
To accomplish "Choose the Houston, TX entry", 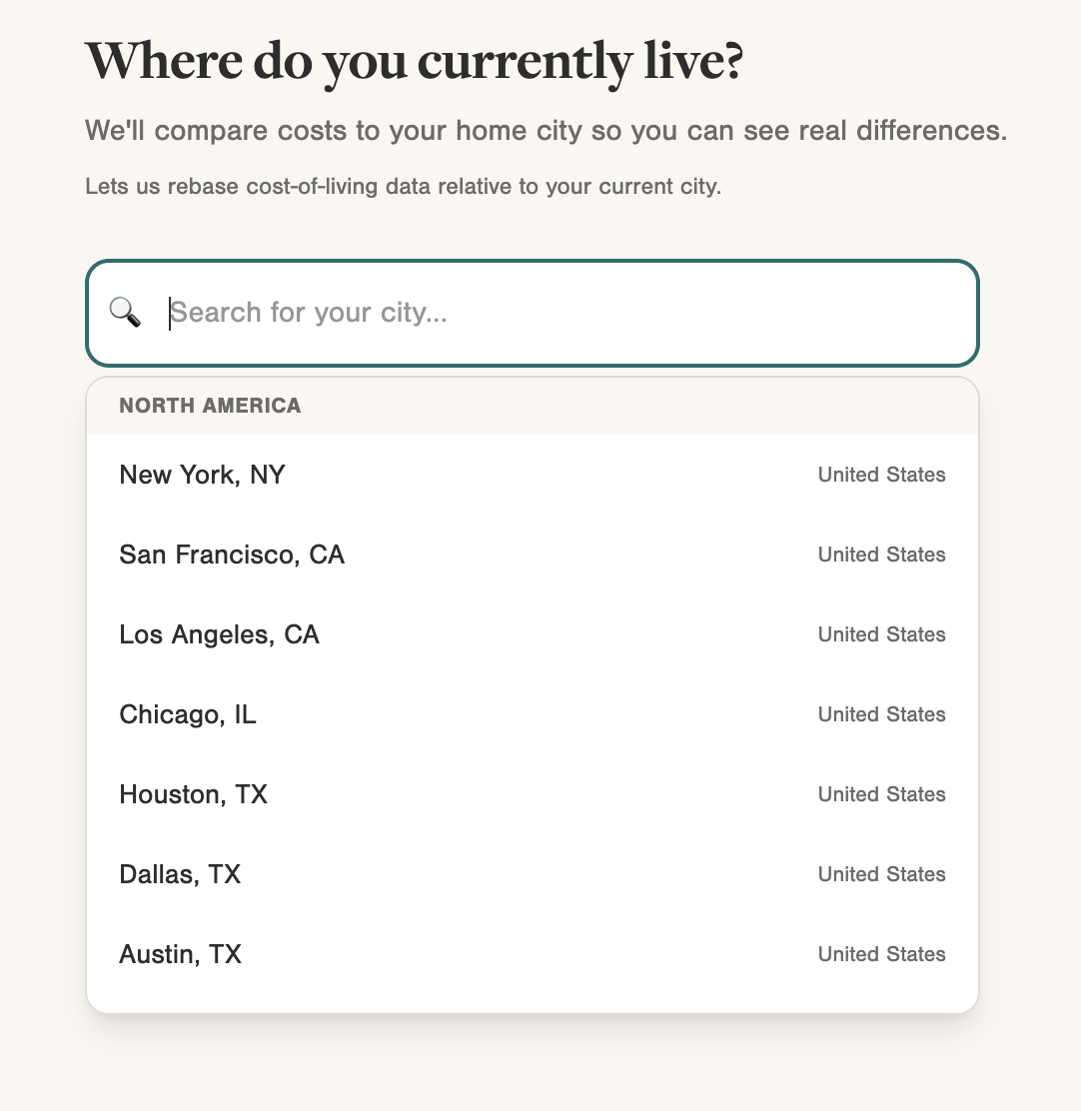I will point(193,794).
